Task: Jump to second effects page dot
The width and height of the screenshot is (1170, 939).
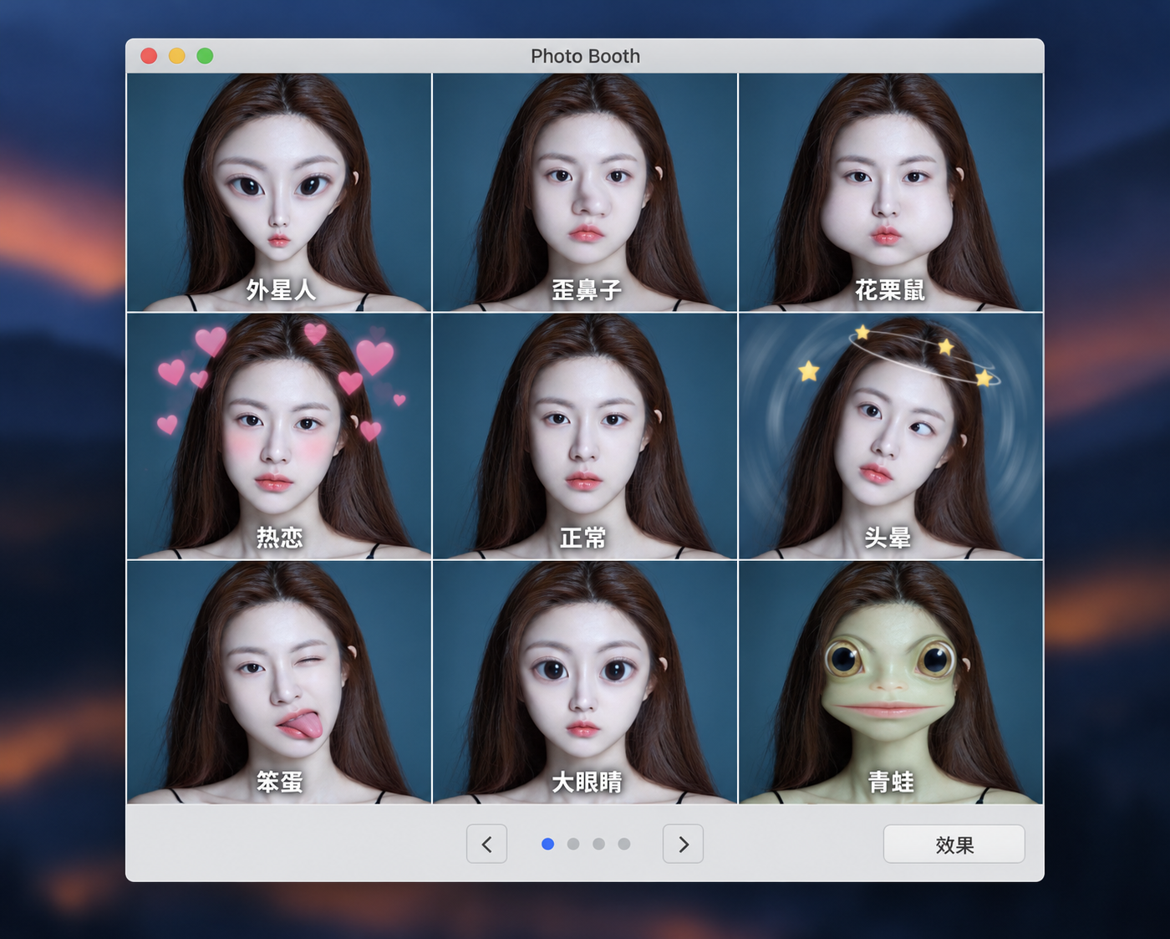Action: click(573, 844)
